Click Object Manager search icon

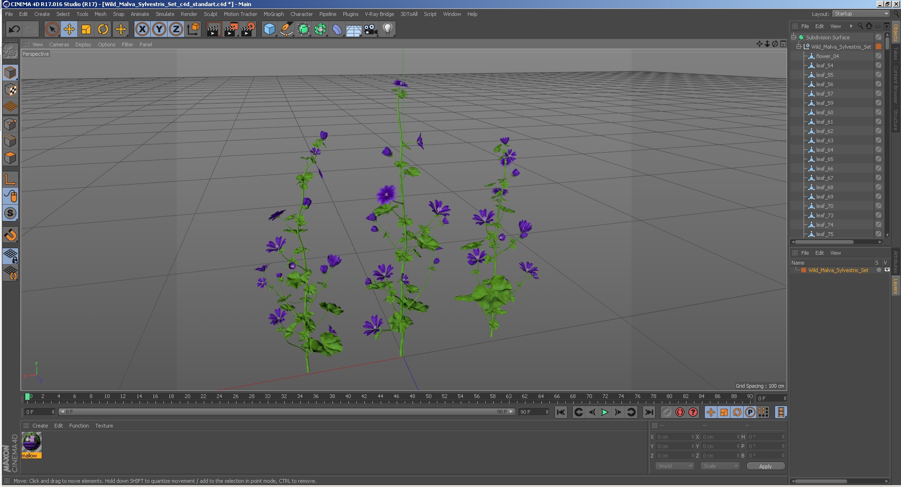click(860, 26)
